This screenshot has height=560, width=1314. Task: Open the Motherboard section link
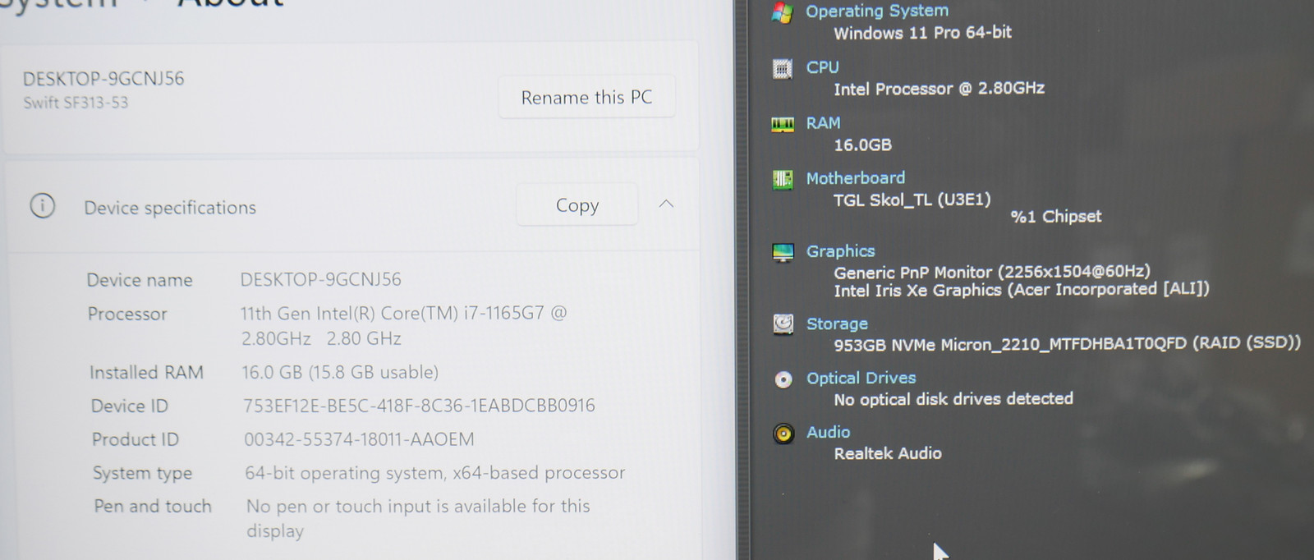[855, 178]
